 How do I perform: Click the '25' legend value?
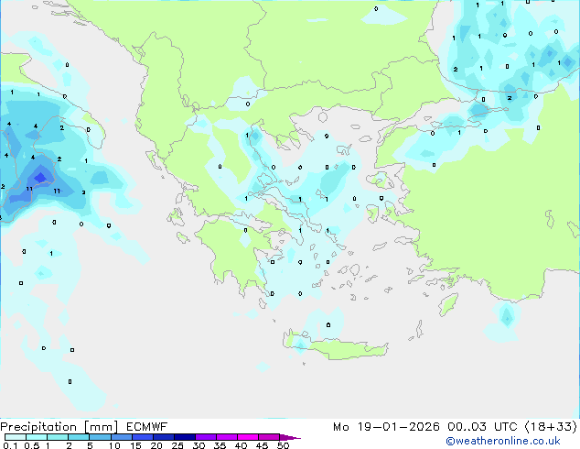(x=177, y=445)
